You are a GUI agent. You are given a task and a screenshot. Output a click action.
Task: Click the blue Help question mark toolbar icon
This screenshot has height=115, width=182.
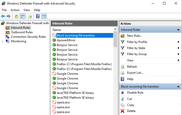(38, 16)
